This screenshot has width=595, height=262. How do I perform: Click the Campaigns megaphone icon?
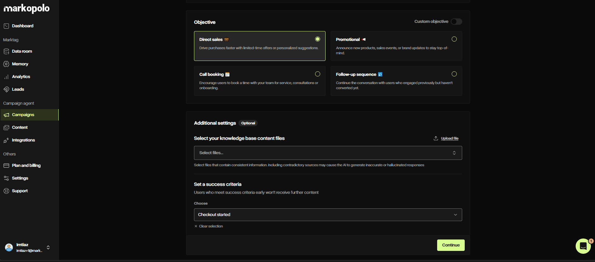6,115
